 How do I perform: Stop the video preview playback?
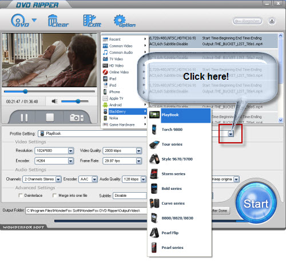click(50, 118)
